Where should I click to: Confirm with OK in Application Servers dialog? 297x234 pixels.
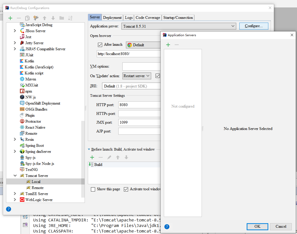257,226
